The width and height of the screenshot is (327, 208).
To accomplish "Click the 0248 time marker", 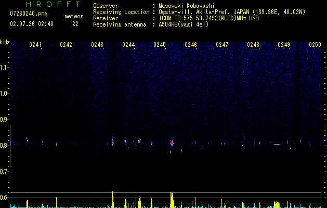I will (253, 44).
